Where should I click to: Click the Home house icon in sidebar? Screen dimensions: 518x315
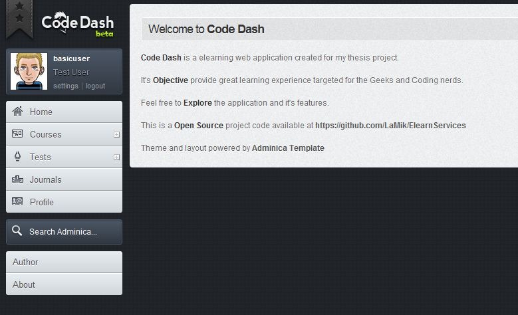(x=17, y=112)
